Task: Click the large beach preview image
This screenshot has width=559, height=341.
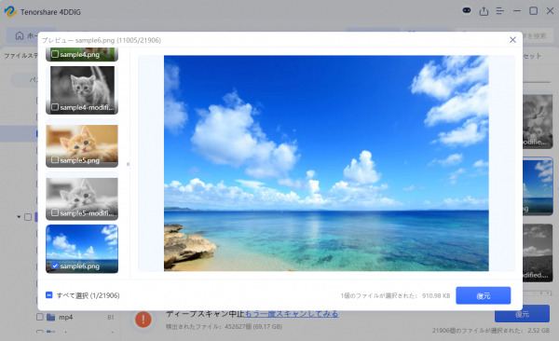Action: coord(326,163)
